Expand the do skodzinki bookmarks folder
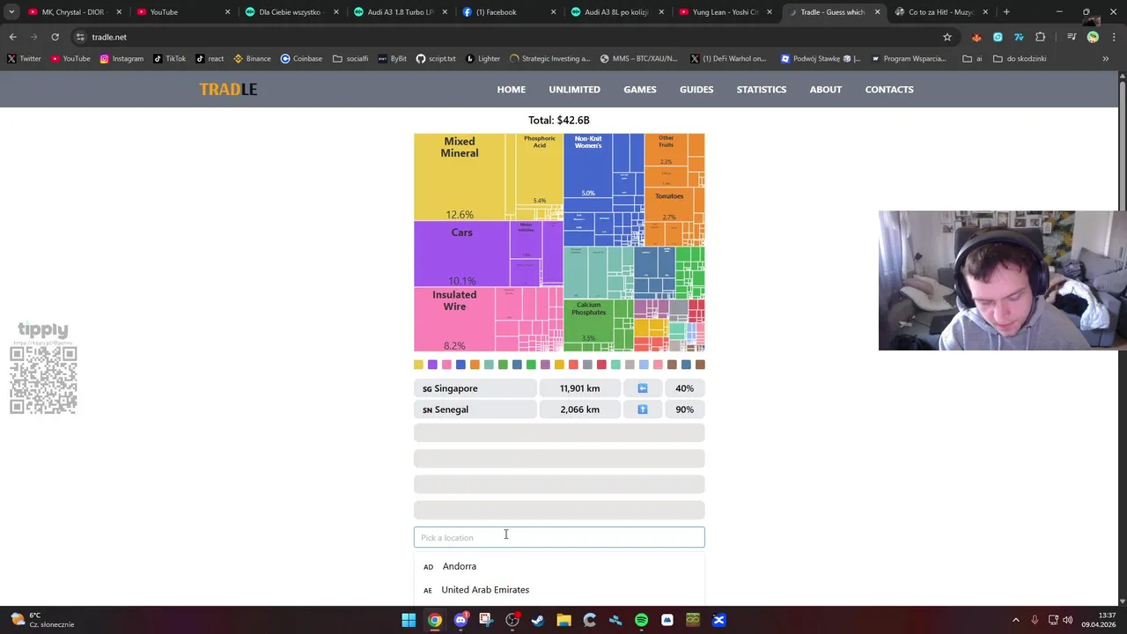The image size is (1127, 634). coord(1020,59)
